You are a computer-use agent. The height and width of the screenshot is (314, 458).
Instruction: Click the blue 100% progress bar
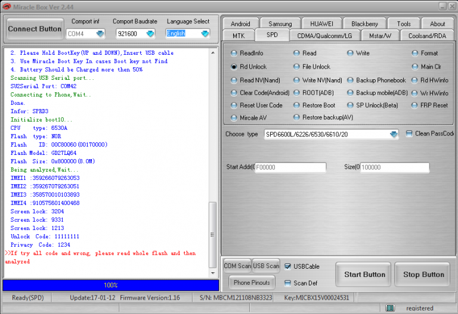[x=110, y=285]
